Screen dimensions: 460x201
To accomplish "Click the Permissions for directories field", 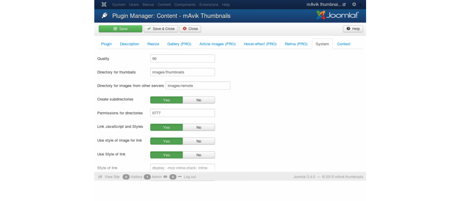I will tap(182, 113).
